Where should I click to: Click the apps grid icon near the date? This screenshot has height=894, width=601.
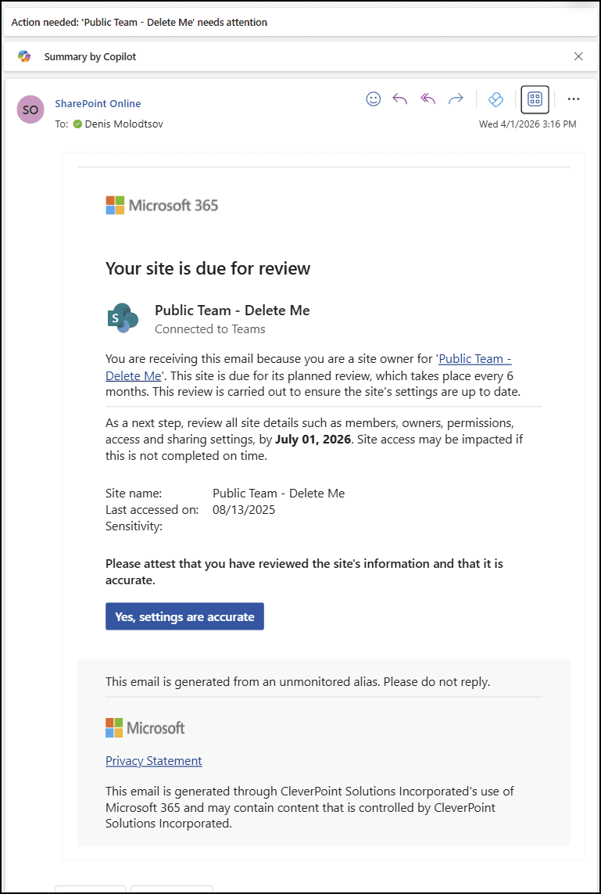535,99
